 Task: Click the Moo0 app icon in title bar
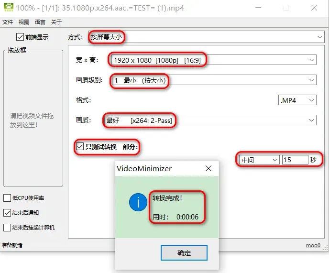coord(9,8)
